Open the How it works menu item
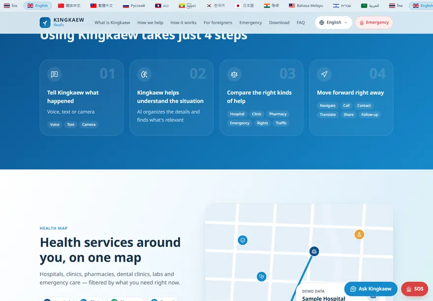The width and height of the screenshot is (433, 301). pos(184,23)
